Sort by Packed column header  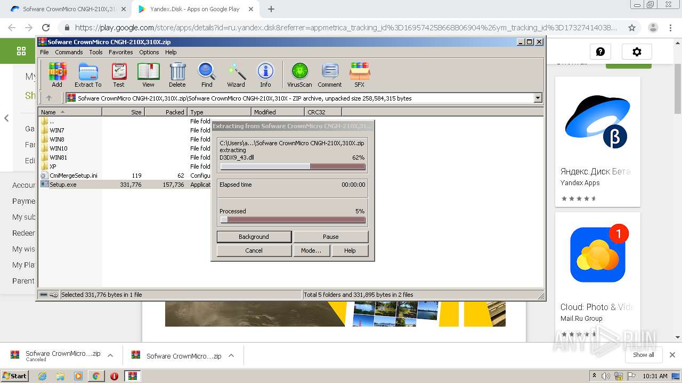[x=166, y=112]
